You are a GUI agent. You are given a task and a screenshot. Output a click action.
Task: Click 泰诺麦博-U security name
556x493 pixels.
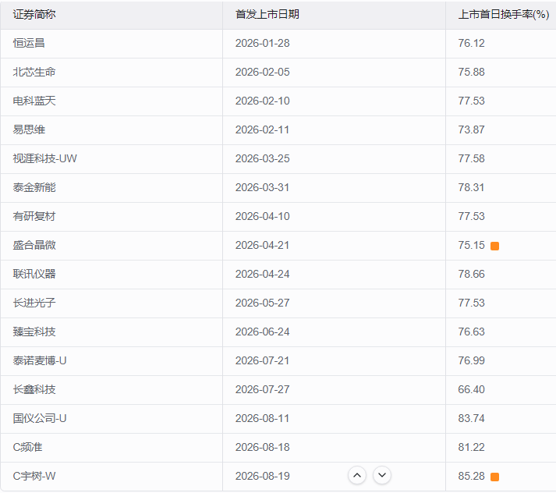[40, 360]
